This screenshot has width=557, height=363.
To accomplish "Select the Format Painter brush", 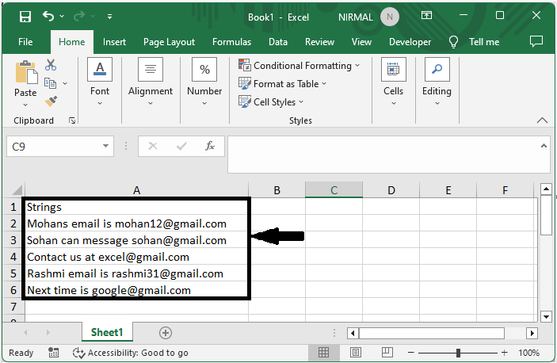I will point(52,101).
